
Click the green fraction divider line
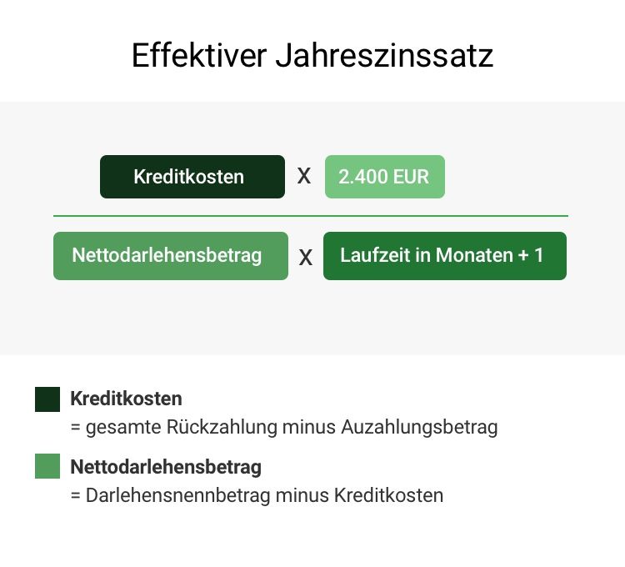click(x=311, y=216)
